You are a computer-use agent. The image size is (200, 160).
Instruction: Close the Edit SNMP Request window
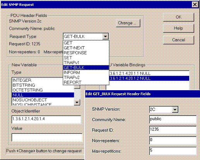pyautogui.click(x=195, y=5)
